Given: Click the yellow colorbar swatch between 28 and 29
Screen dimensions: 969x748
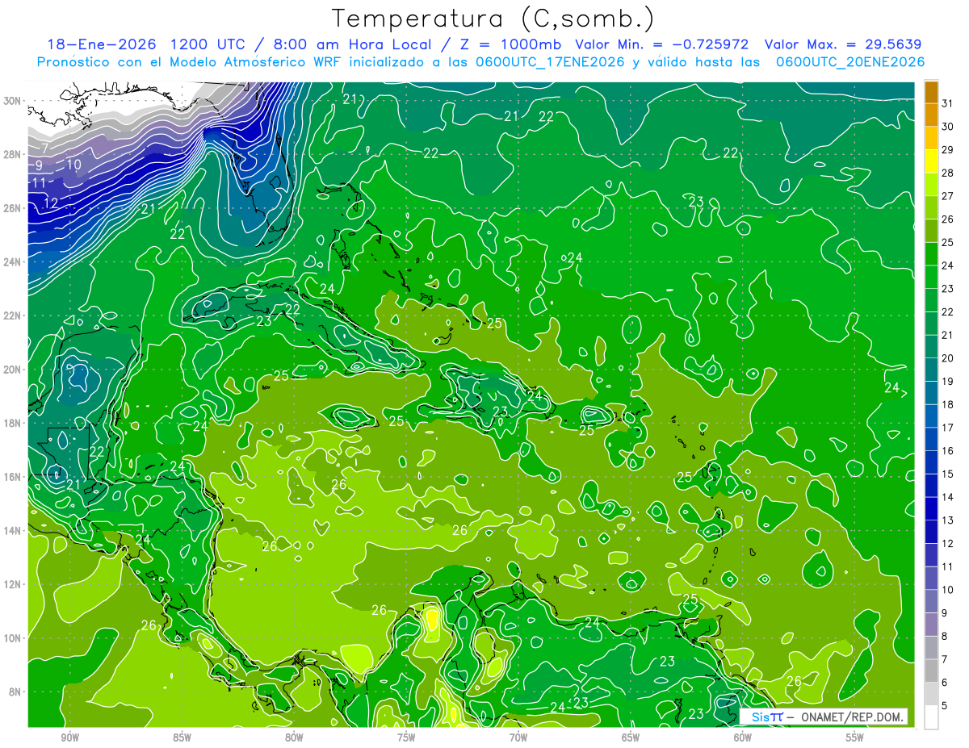Looking at the screenshot, I should 931,161.
